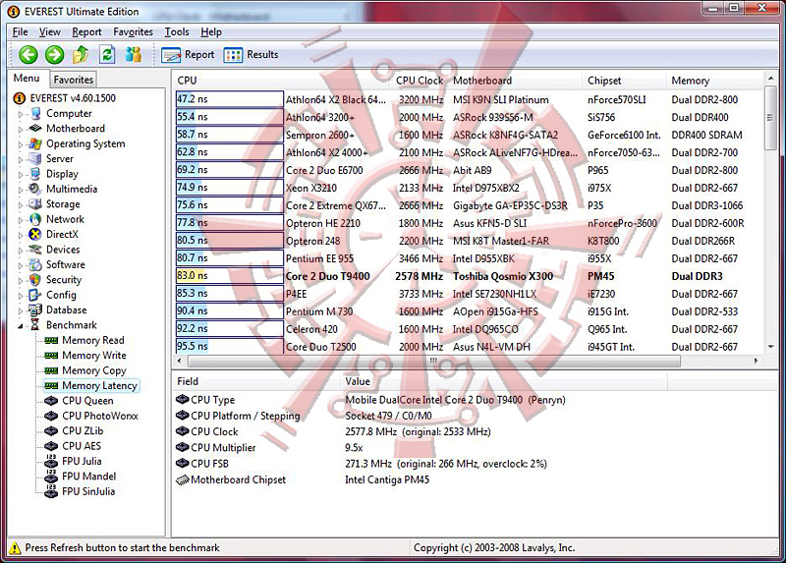Select the Config tree icon

[35, 295]
